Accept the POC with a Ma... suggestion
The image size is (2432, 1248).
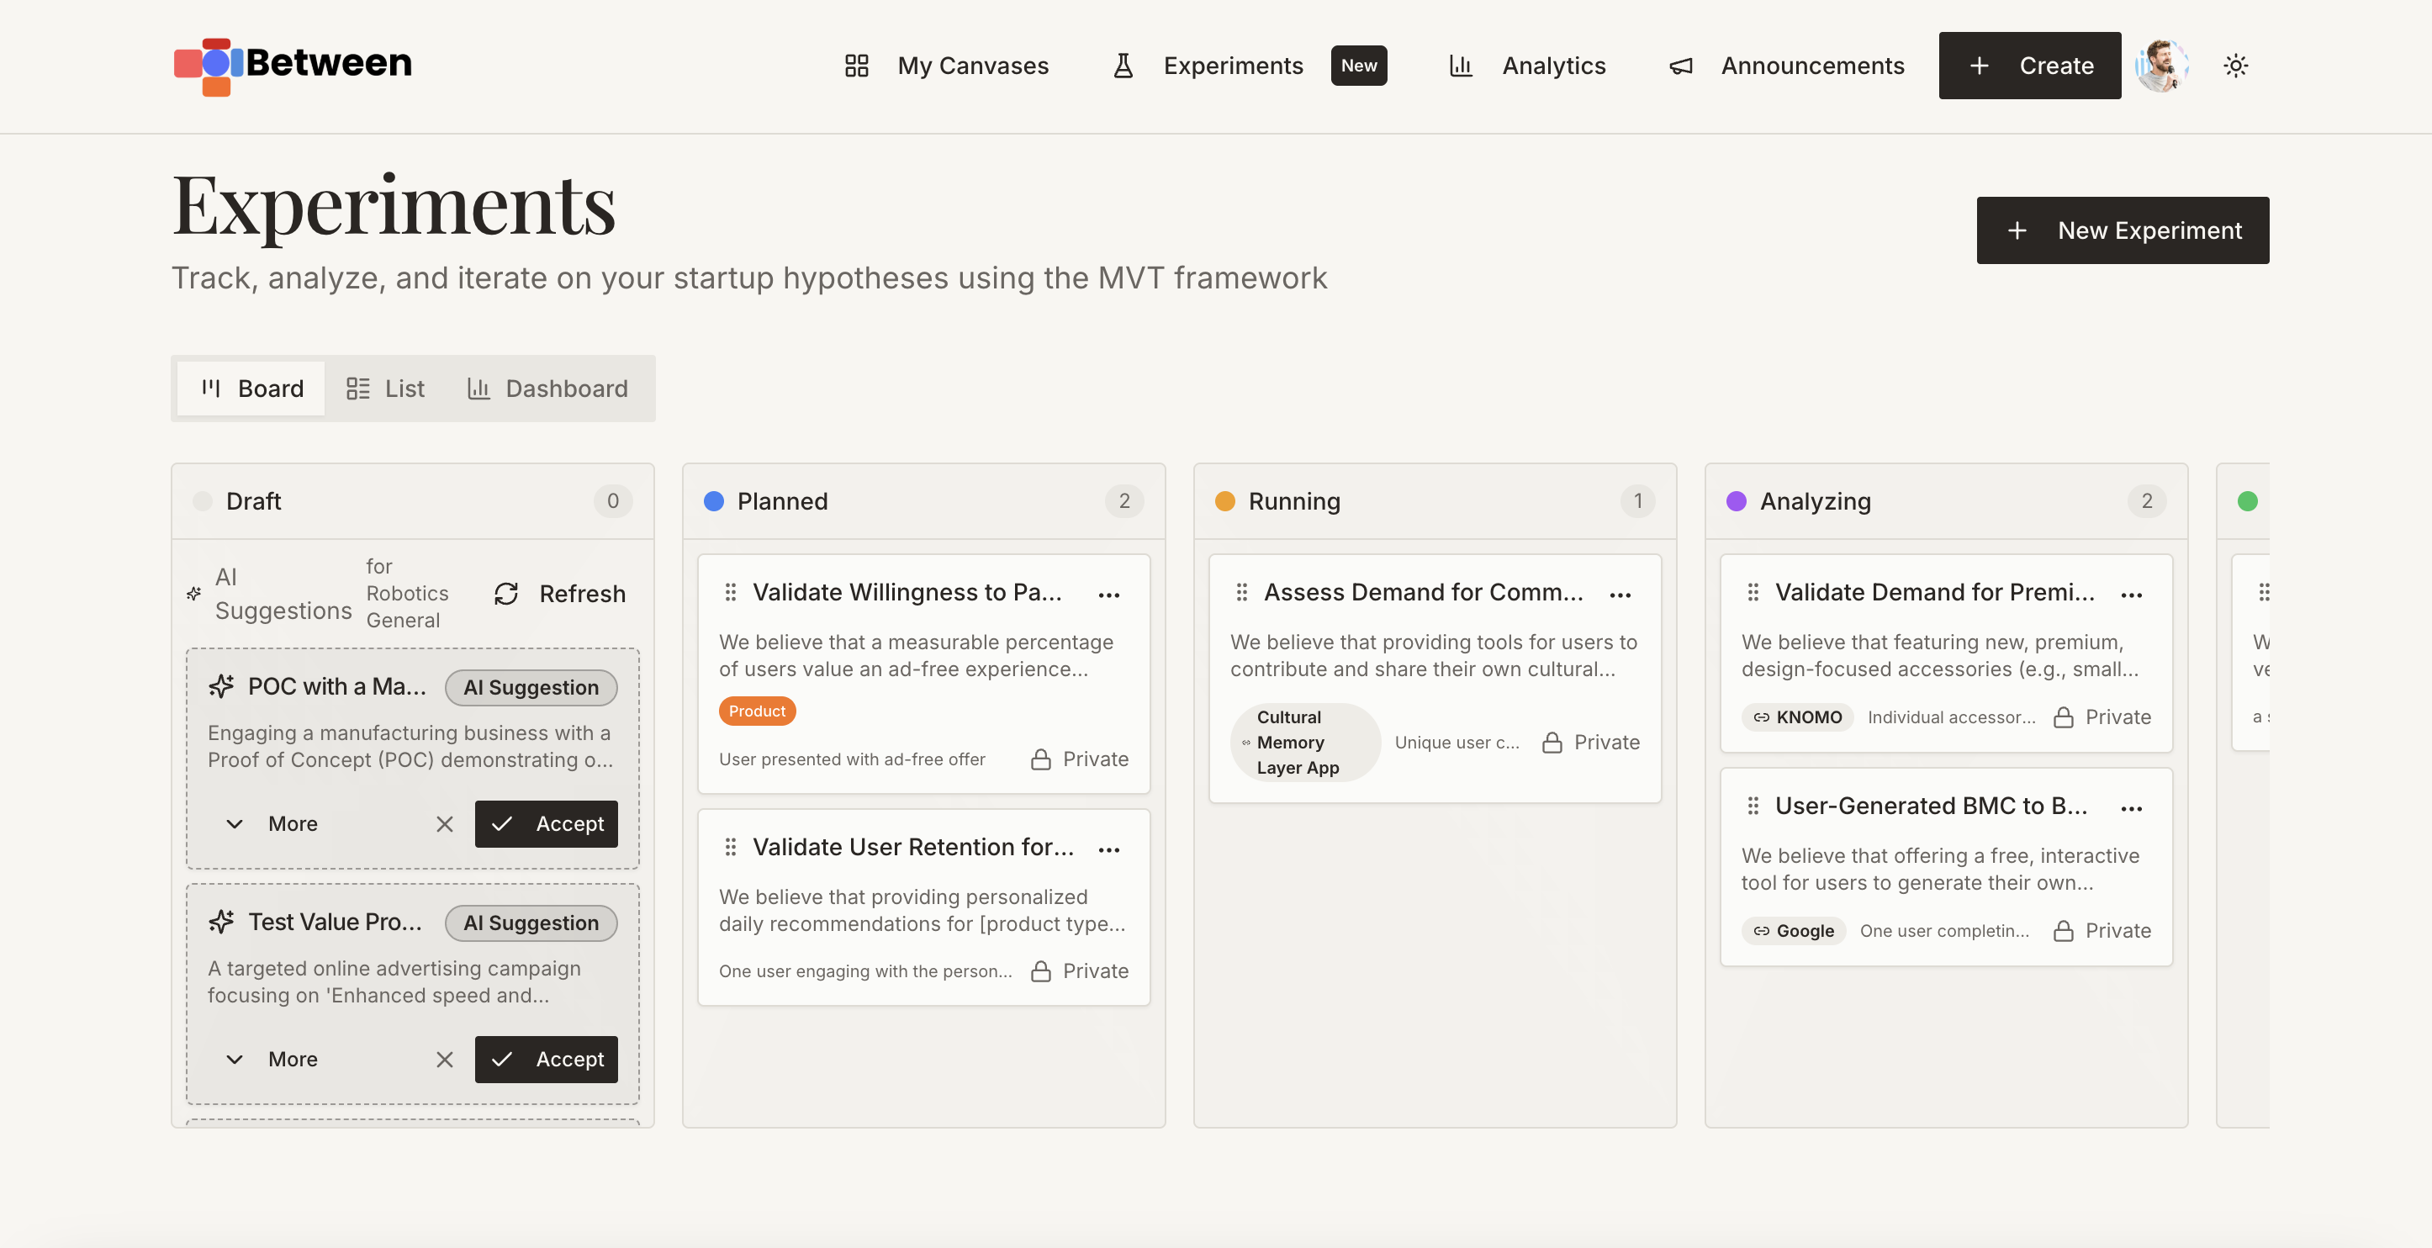point(546,823)
